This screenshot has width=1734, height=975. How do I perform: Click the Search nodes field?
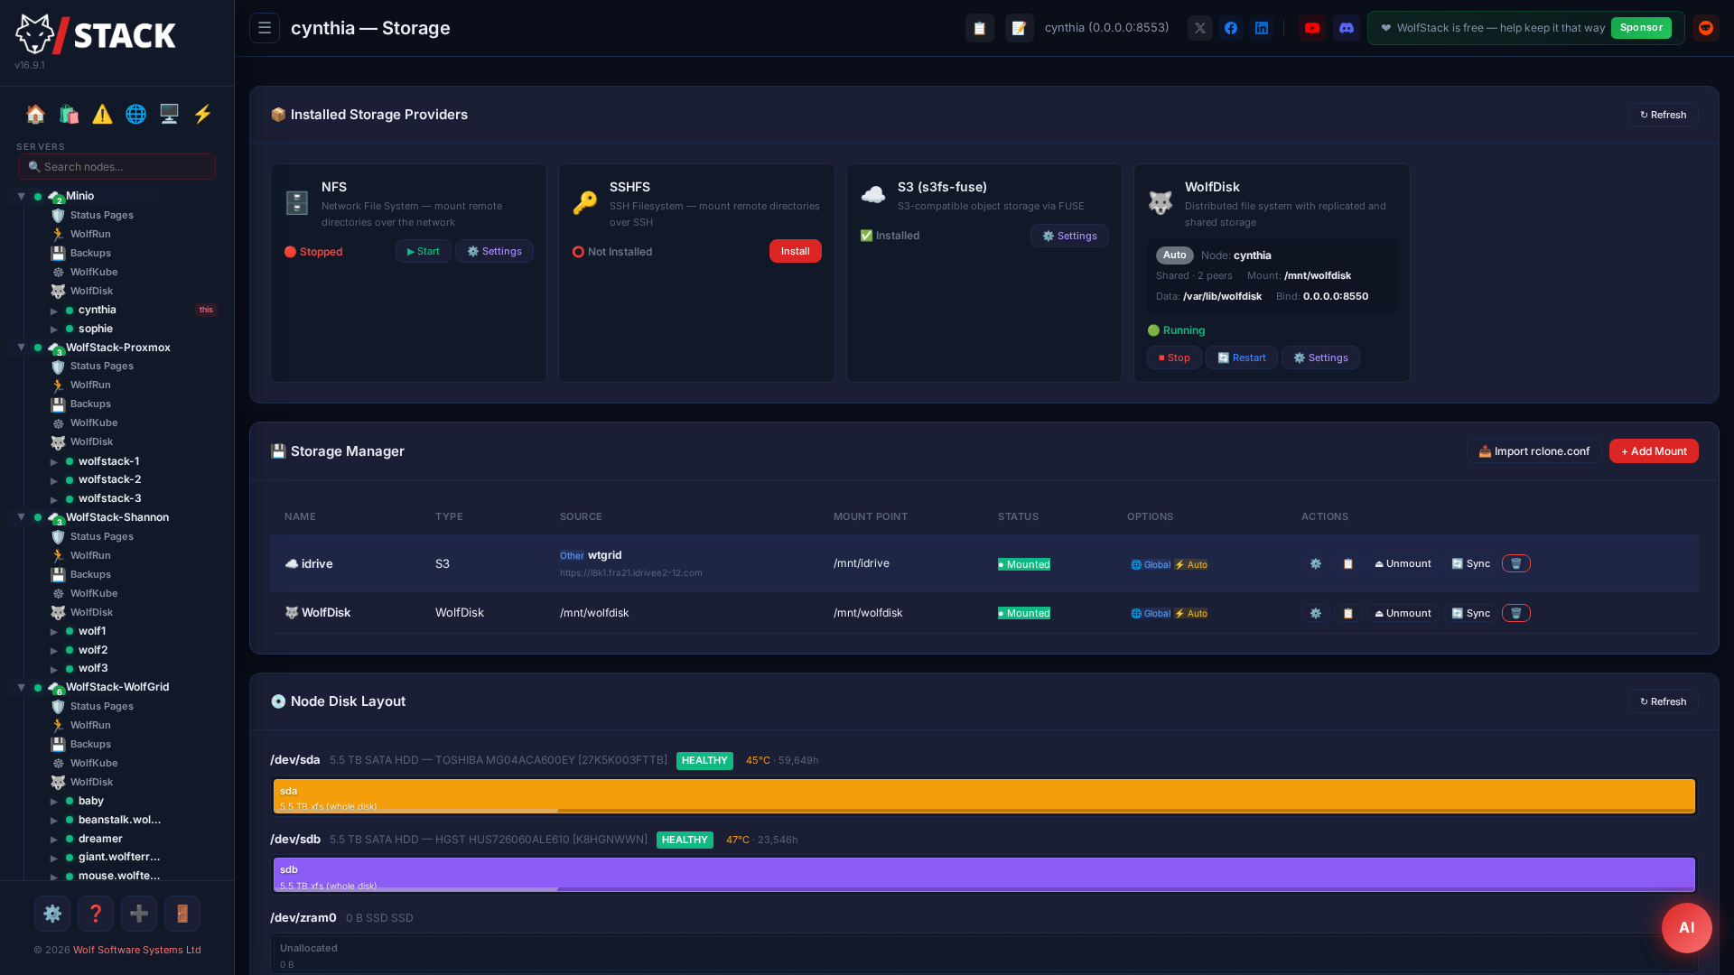[x=117, y=167]
